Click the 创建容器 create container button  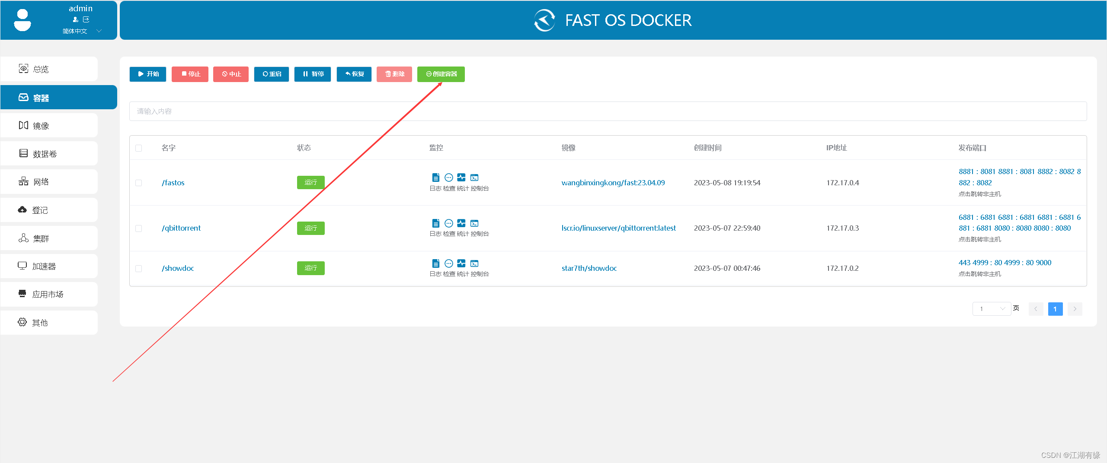click(441, 74)
